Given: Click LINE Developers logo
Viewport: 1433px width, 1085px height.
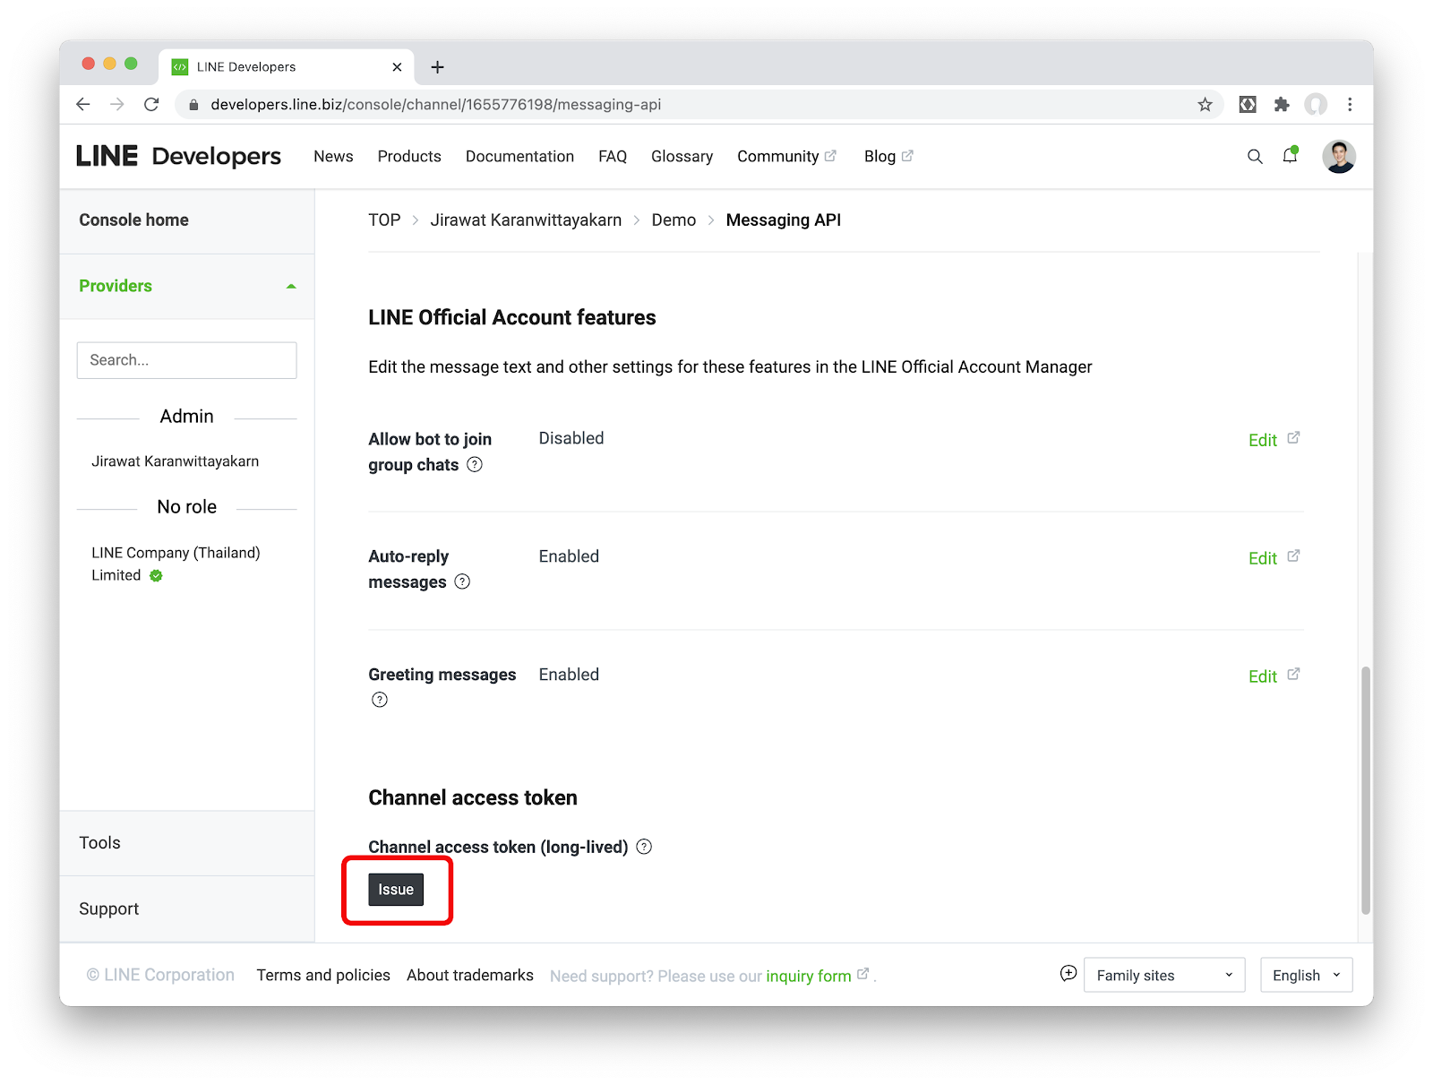Looking at the screenshot, I should pos(178,156).
